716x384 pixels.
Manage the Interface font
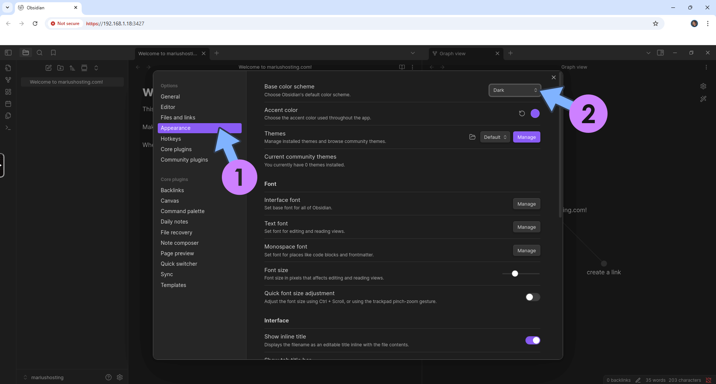tap(527, 204)
